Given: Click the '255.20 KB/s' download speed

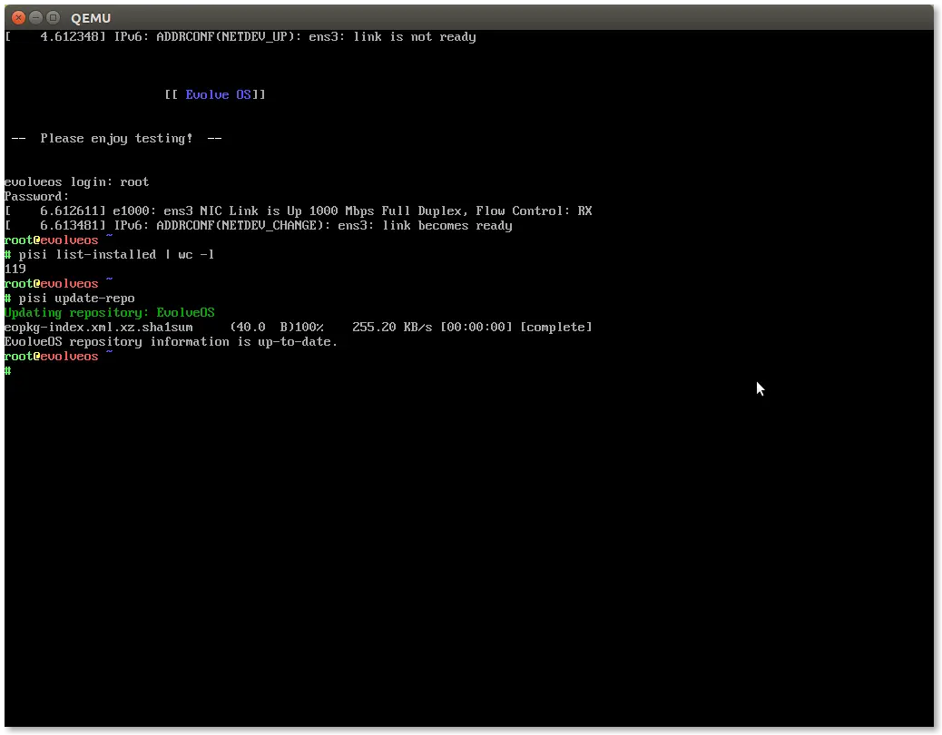Looking at the screenshot, I should click(x=392, y=328).
